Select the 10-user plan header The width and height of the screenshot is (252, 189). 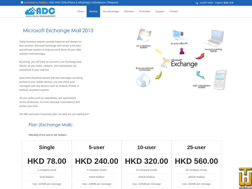[x=147, y=147]
